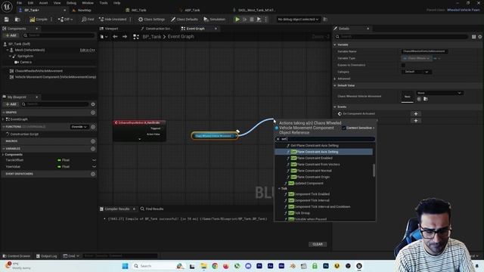
Task: Open the Debug menu
Action: coord(71,3)
